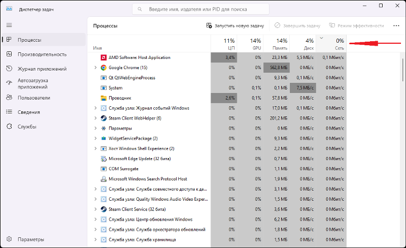The height and width of the screenshot is (248, 406).
Task: Switch to Пользователи tab
Action: [x=44, y=98]
